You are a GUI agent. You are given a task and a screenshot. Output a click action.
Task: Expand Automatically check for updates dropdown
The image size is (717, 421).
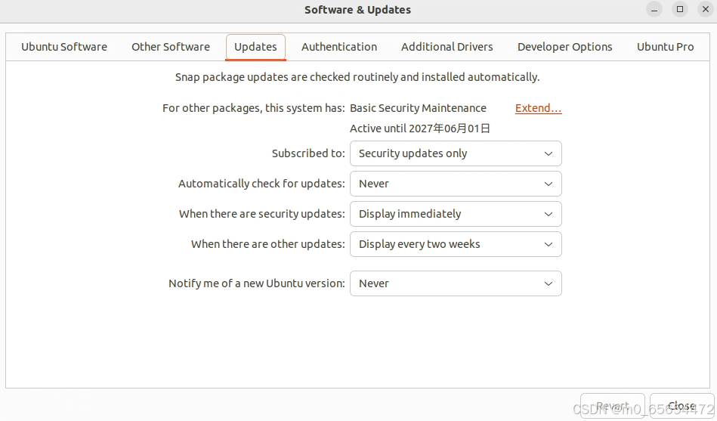pyautogui.click(x=456, y=184)
